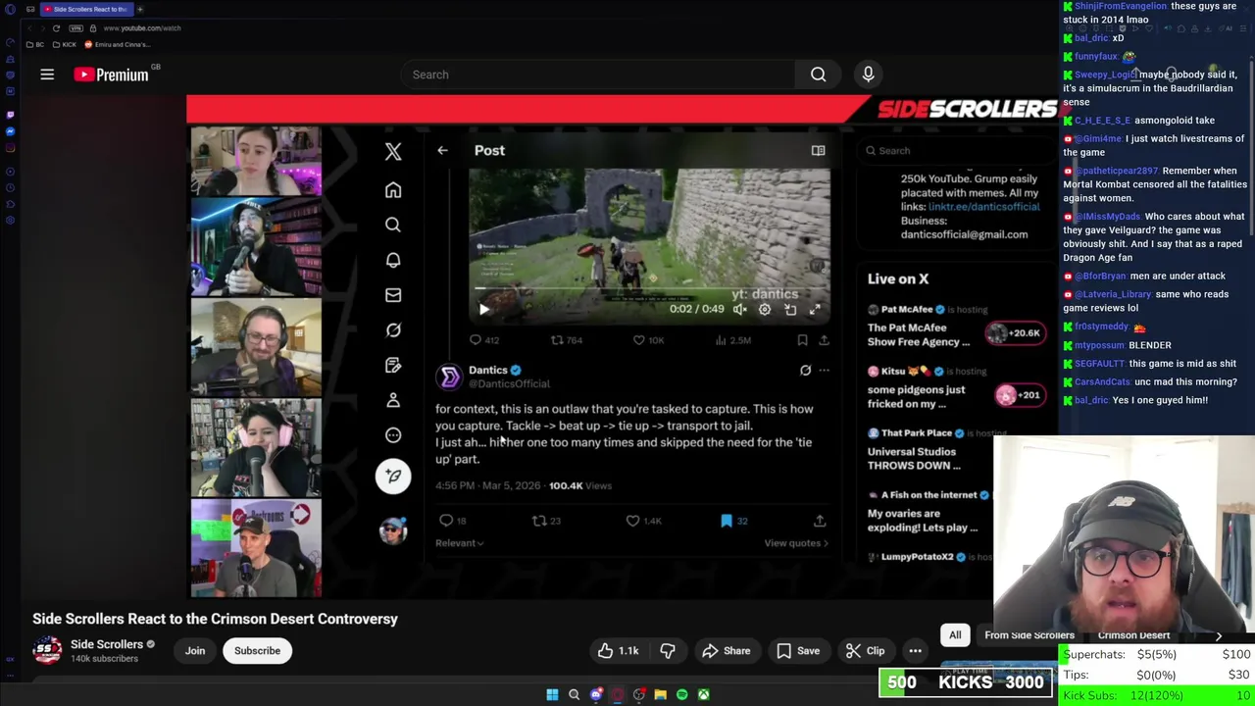The width and height of the screenshot is (1255, 706).
Task: Click the YouTube search magnifier button
Action: coord(818,75)
